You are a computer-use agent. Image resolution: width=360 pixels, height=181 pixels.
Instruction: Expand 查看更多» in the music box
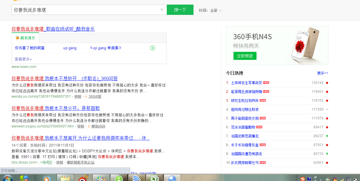click(x=23, y=59)
